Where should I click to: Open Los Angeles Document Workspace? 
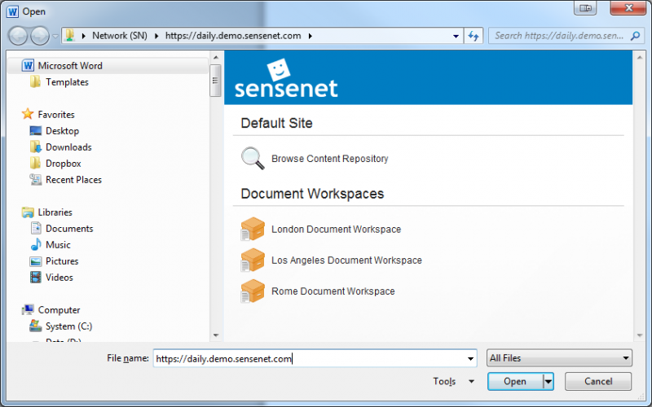pyautogui.click(x=346, y=260)
